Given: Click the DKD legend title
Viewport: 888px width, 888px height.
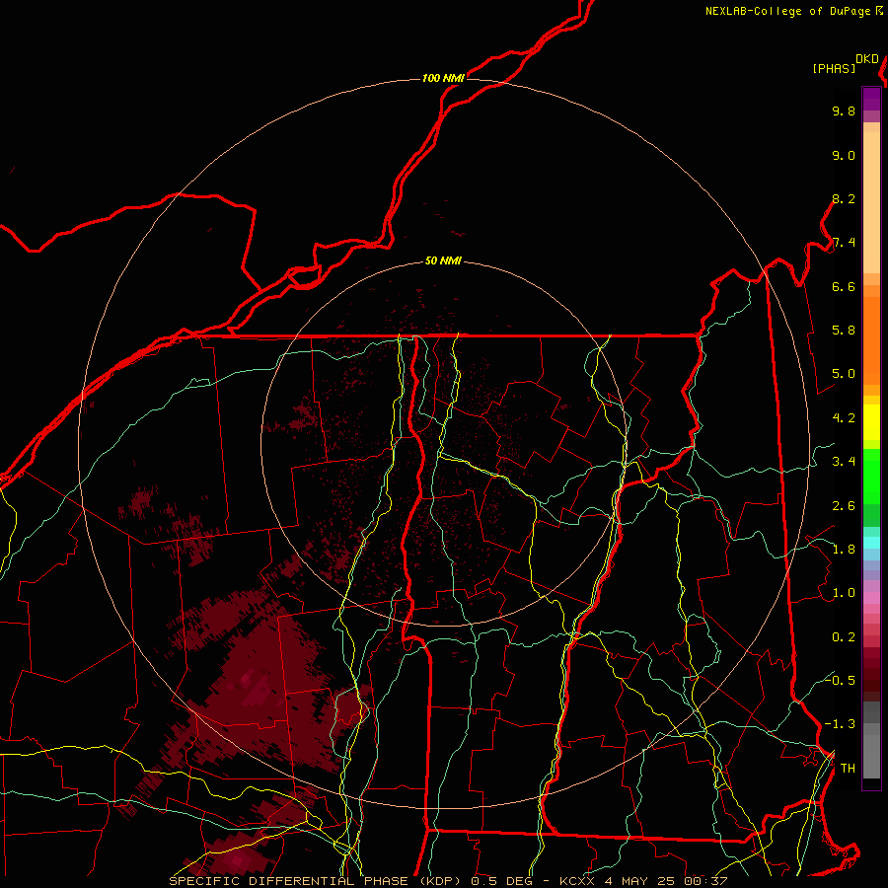Looking at the screenshot, I should click(867, 59).
